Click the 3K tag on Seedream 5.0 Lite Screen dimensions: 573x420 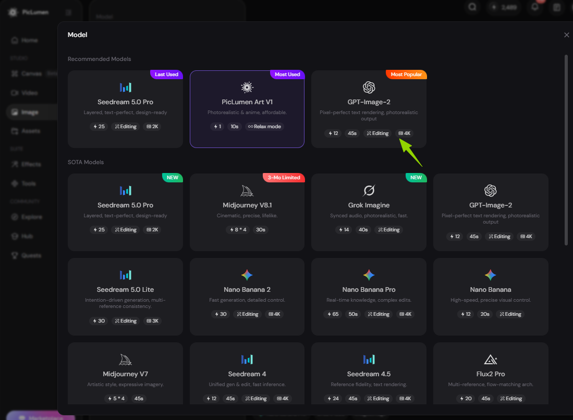click(x=152, y=321)
